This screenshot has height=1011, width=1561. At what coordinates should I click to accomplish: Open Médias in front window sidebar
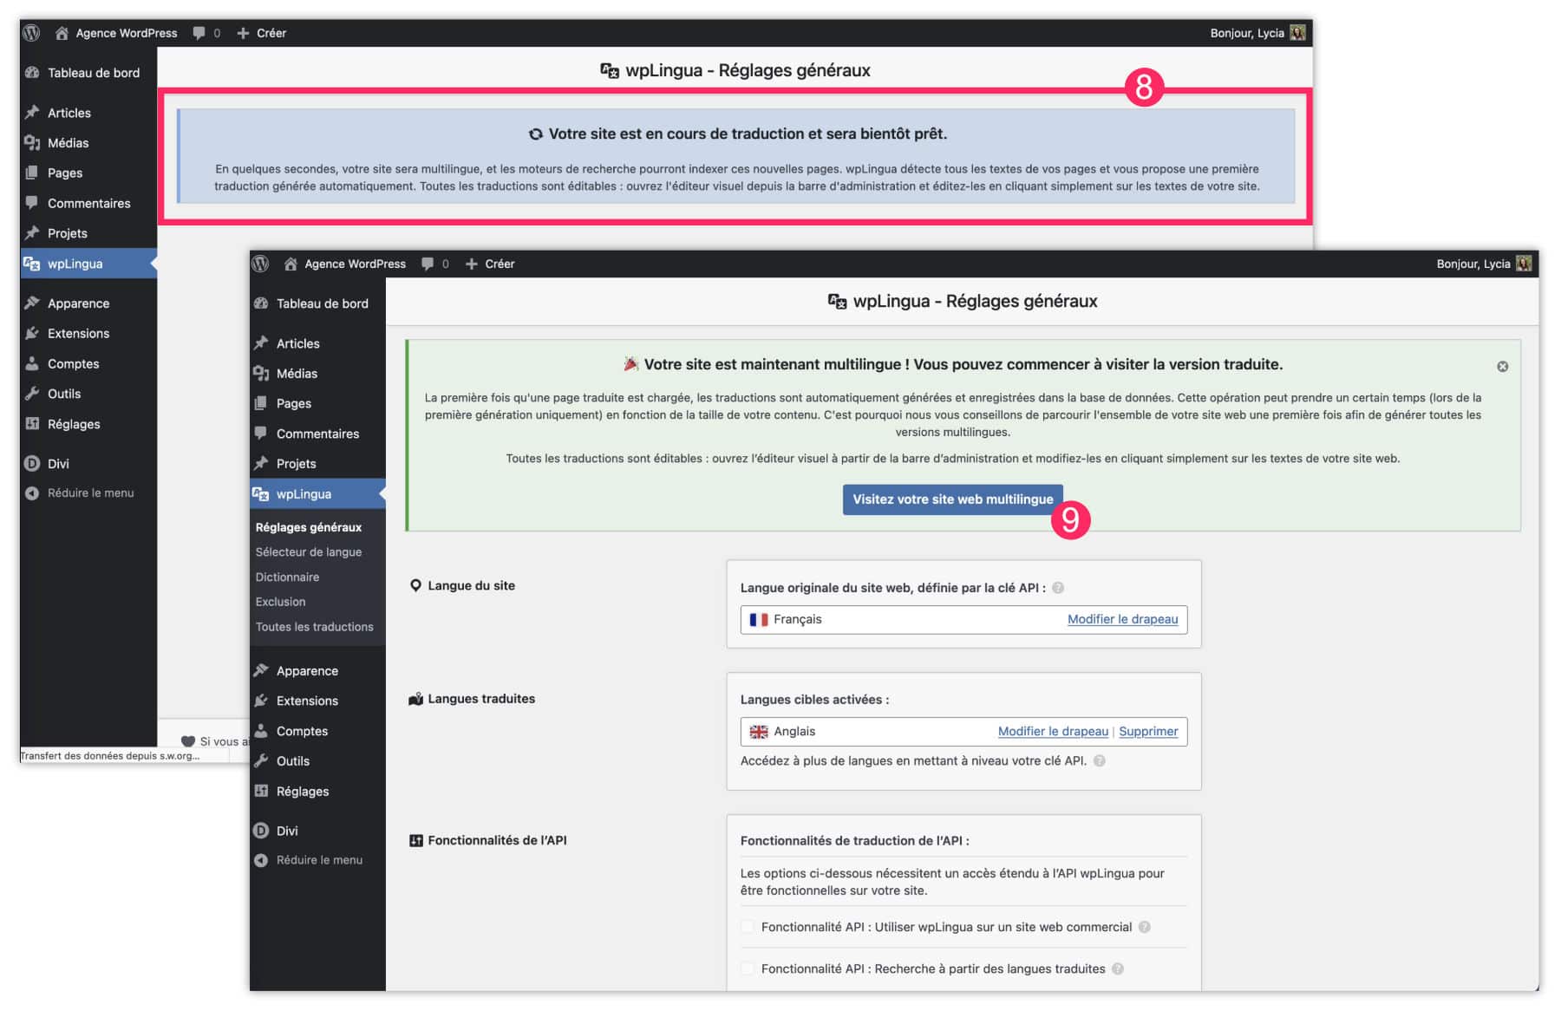point(317,374)
